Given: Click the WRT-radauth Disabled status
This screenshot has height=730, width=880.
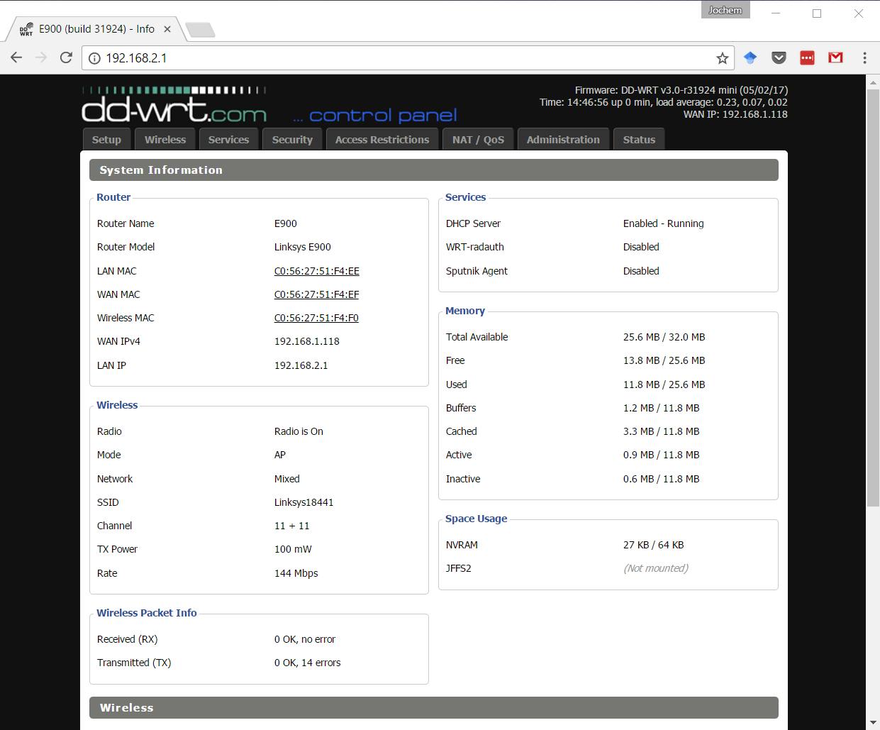Looking at the screenshot, I should tap(641, 247).
